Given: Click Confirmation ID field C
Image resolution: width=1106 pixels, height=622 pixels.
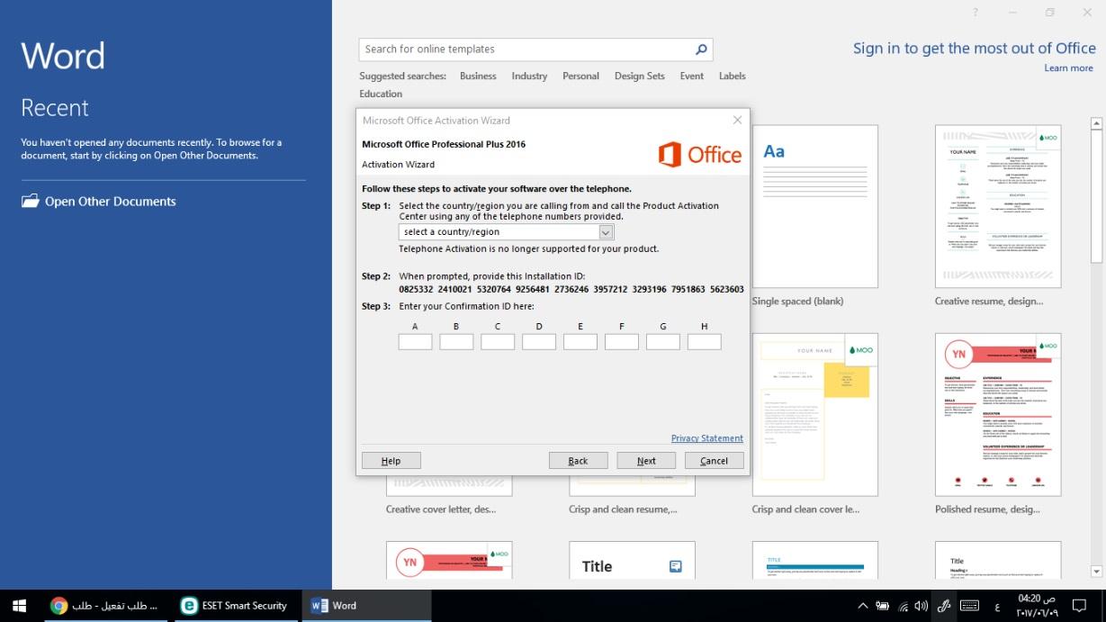Looking at the screenshot, I should click(498, 342).
